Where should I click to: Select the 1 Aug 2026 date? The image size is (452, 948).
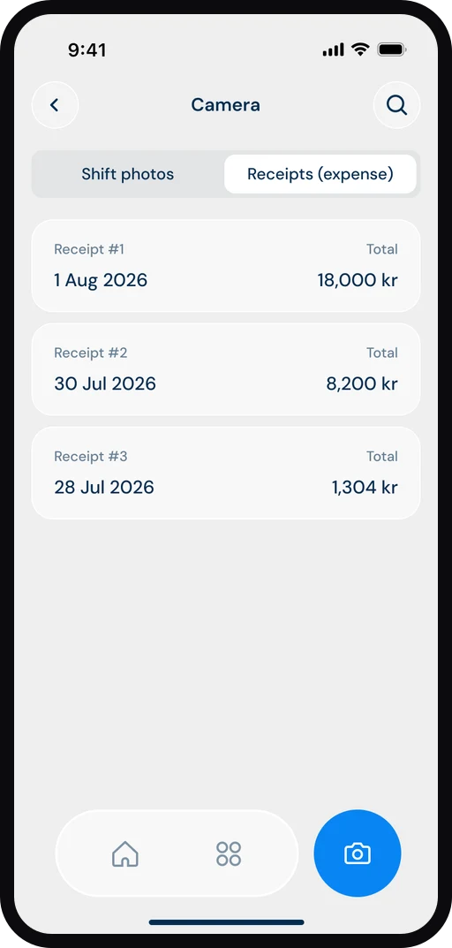coord(101,281)
